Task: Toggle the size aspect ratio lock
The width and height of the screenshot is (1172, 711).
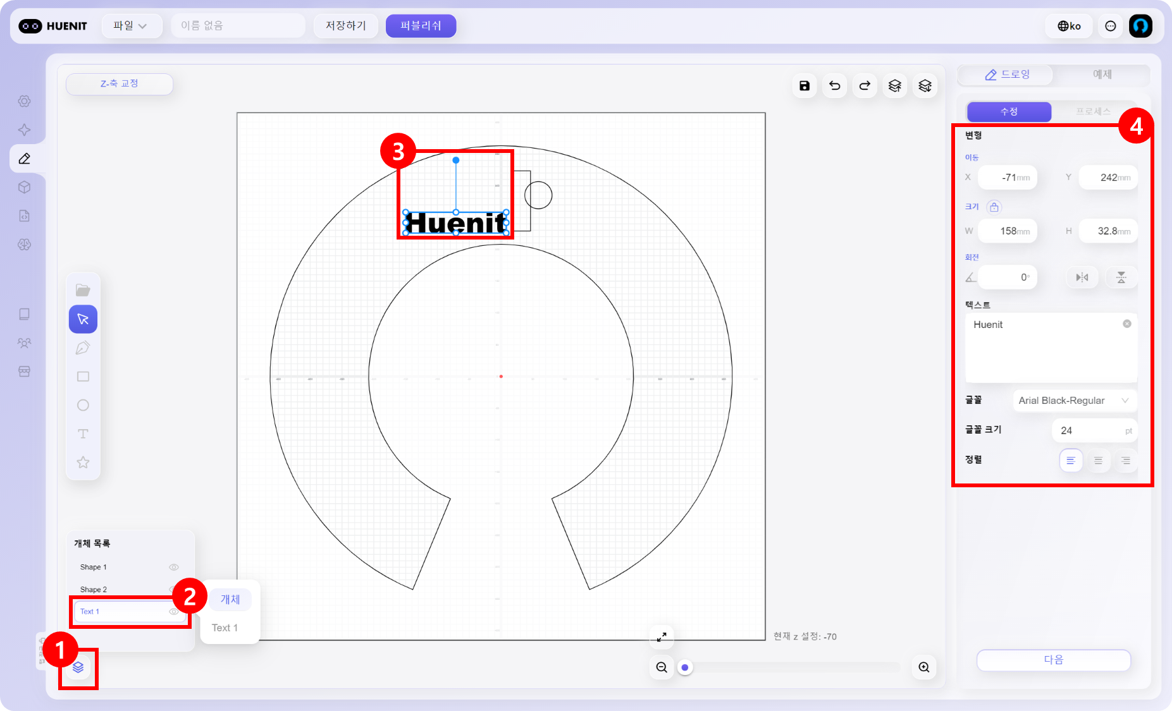Action: coord(994,207)
